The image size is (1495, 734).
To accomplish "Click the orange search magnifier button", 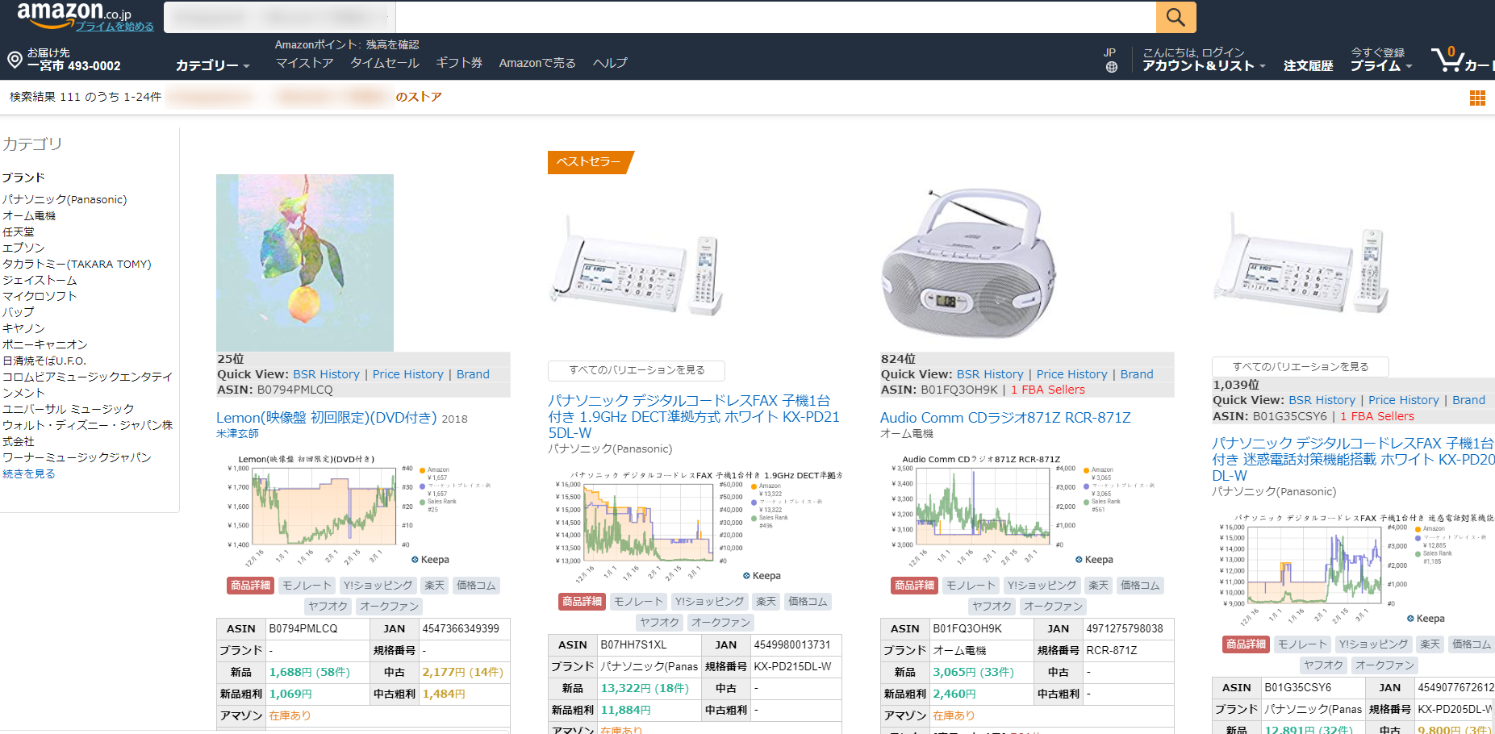I will click(1176, 17).
